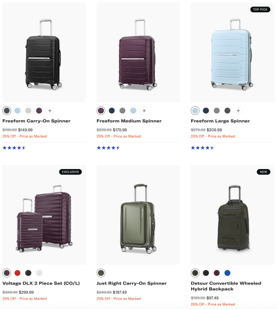Choose red swatch for Voltage DLX set
Image resolution: width=277 pixels, height=309 pixels.
[x=17, y=273]
